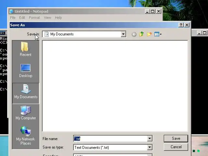This screenshot has height=156, width=208.
Task: Close the Save As dialog
Action: (x=187, y=25)
